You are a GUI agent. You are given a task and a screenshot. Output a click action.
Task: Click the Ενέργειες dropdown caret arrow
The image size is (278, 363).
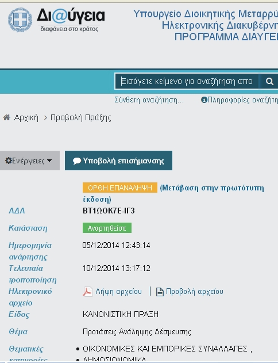tap(49, 161)
